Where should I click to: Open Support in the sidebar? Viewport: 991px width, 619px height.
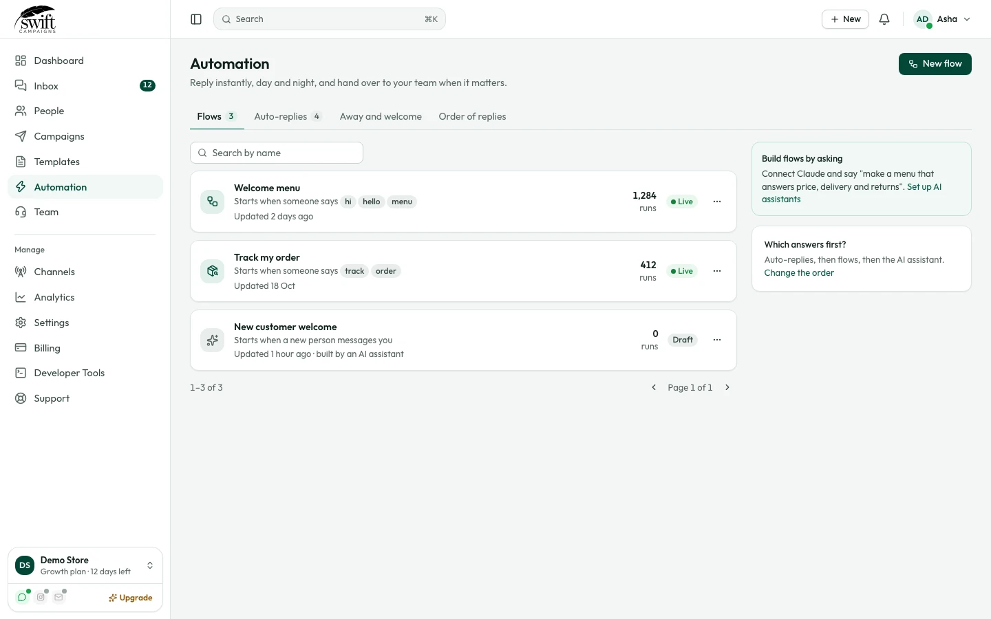click(85, 398)
